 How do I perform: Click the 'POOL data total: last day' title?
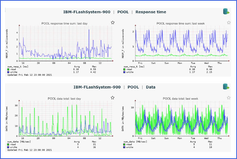[x=64, y=99]
